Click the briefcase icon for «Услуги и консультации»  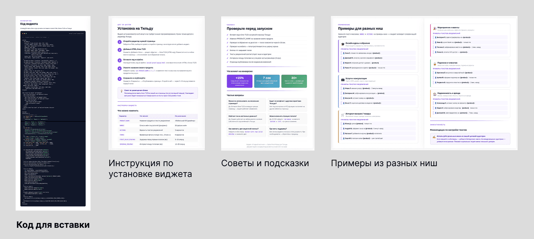click(343, 80)
